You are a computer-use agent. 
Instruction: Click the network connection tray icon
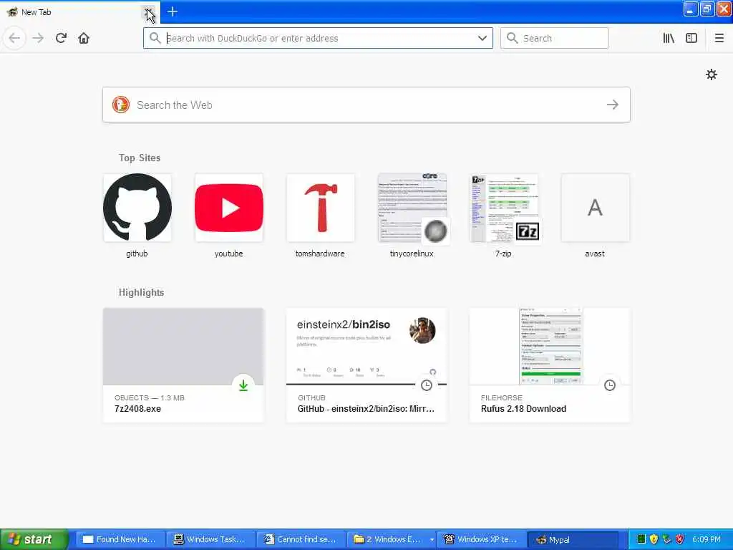pyautogui.click(x=666, y=539)
